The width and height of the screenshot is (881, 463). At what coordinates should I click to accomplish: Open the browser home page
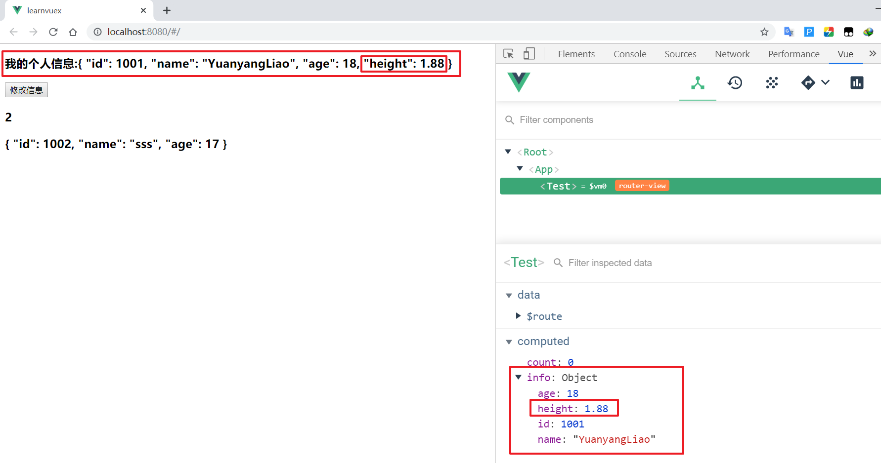[73, 32]
